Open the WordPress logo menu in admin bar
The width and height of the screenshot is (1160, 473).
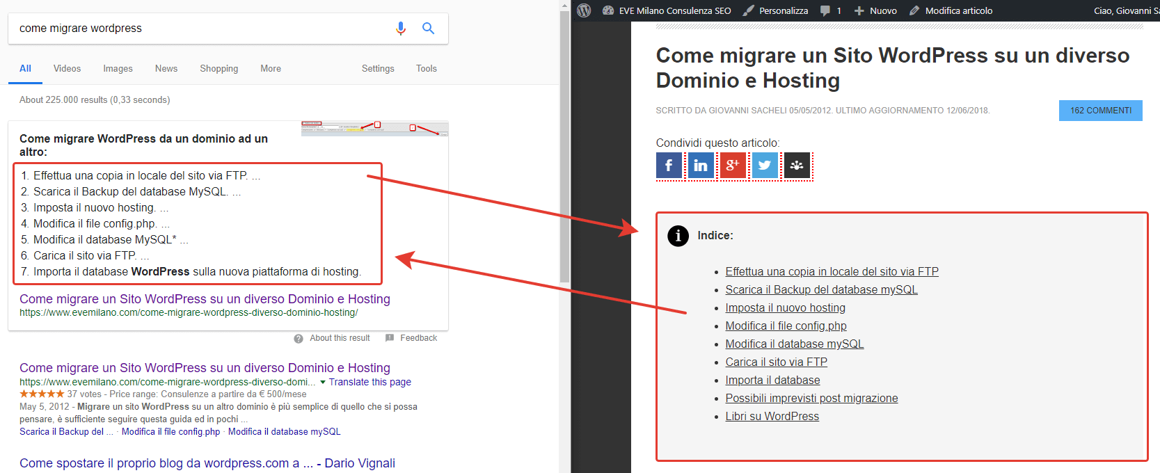pos(585,10)
